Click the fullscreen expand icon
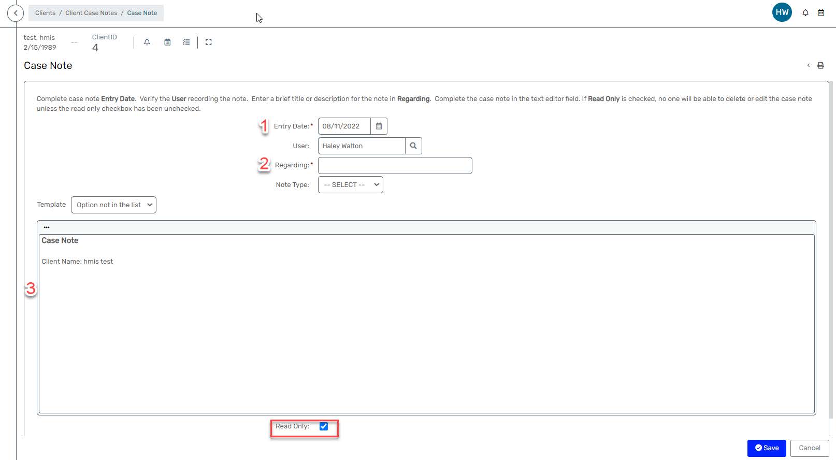 209,42
